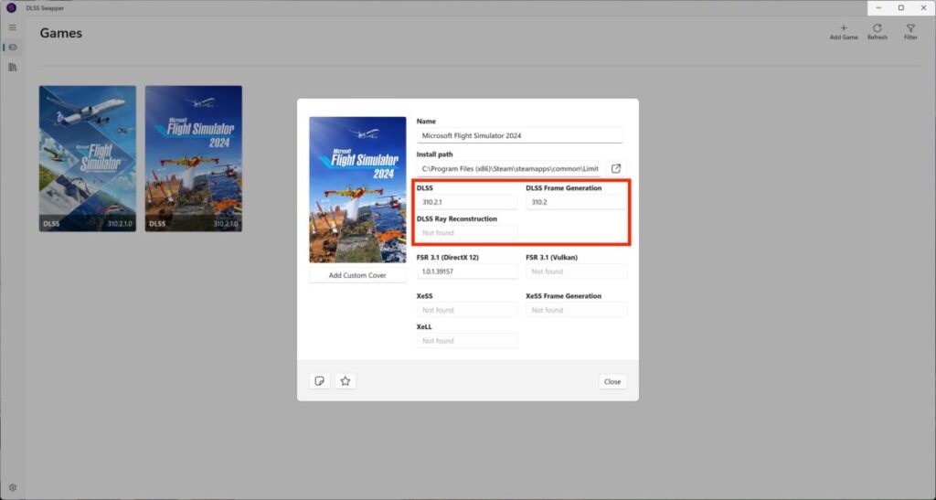Image resolution: width=936 pixels, height=500 pixels.
Task: Open the Library sidebar icon
Action: coord(12,67)
